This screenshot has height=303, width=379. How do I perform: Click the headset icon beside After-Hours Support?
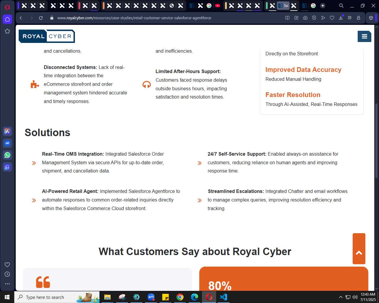[x=147, y=85]
